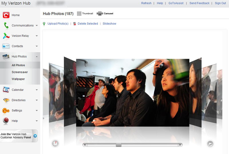Switch to Carousel view label
Image resolution: width=229 pixels, height=154 pixels.
[x=108, y=13]
